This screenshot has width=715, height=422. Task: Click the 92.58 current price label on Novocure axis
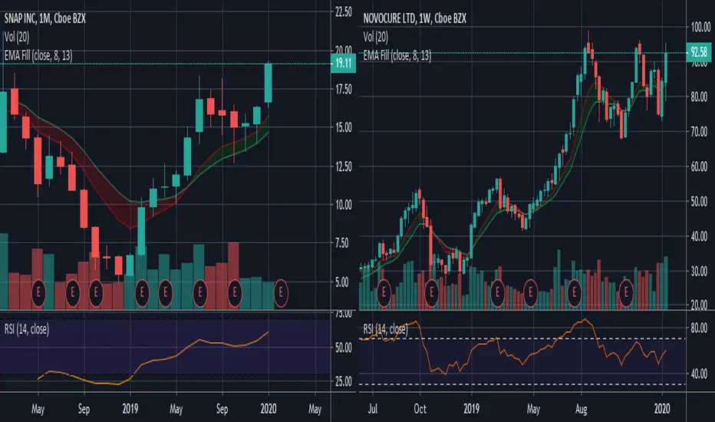699,52
